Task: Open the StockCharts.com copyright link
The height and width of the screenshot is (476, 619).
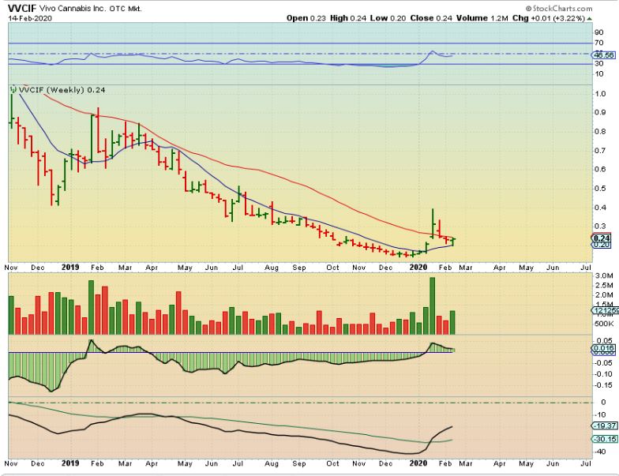Action: (x=559, y=8)
